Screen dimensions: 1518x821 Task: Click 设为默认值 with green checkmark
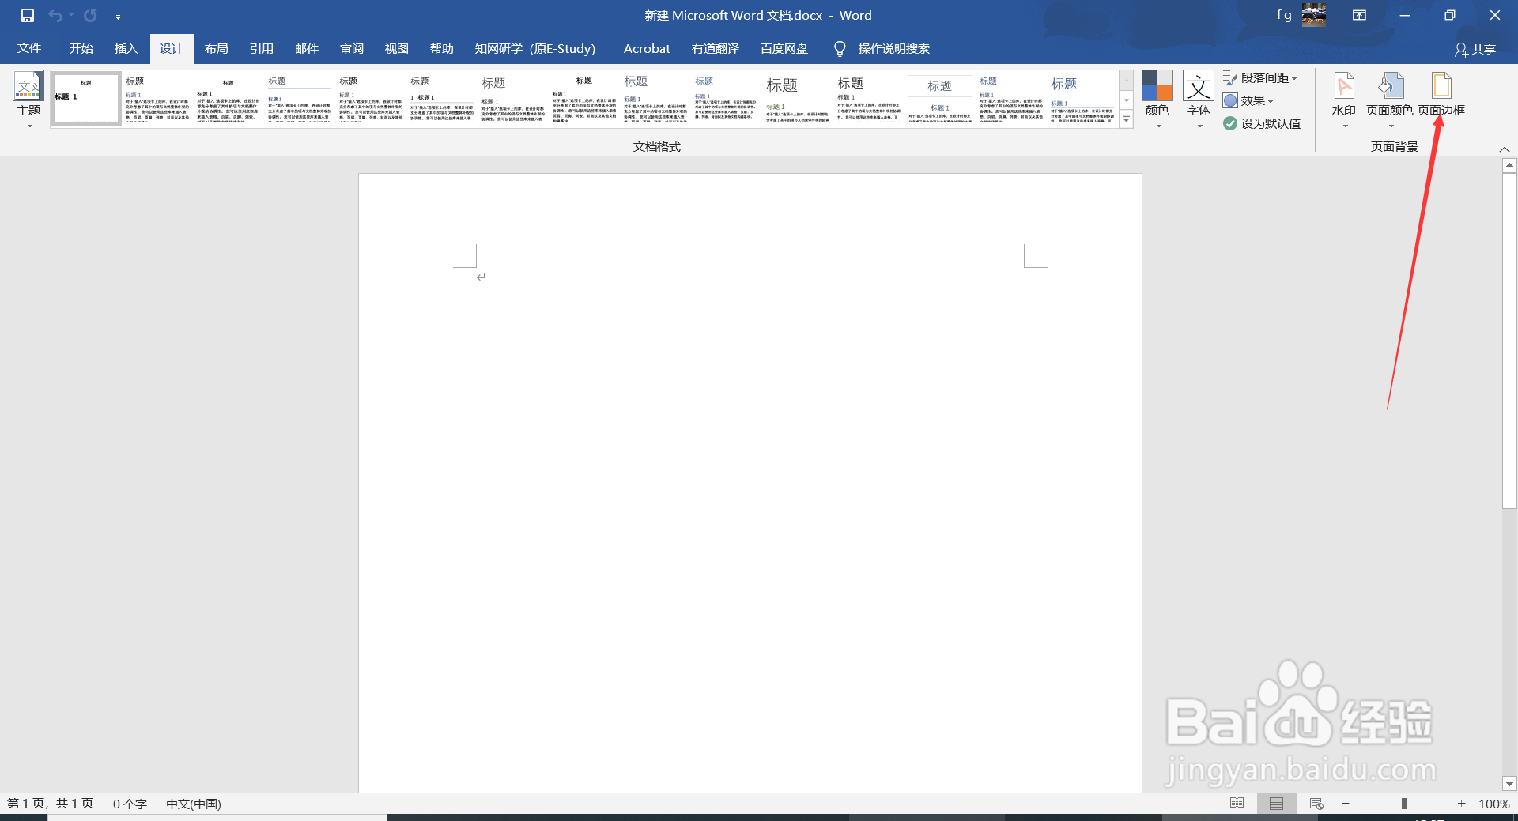[x=1262, y=124]
